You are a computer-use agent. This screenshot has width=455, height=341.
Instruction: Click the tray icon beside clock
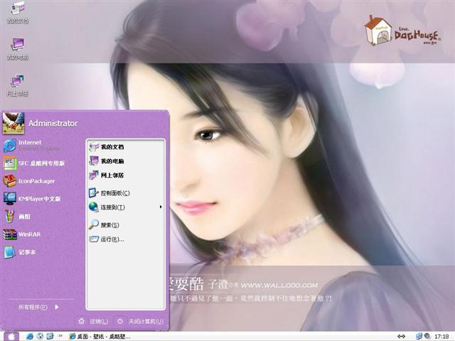point(427,336)
